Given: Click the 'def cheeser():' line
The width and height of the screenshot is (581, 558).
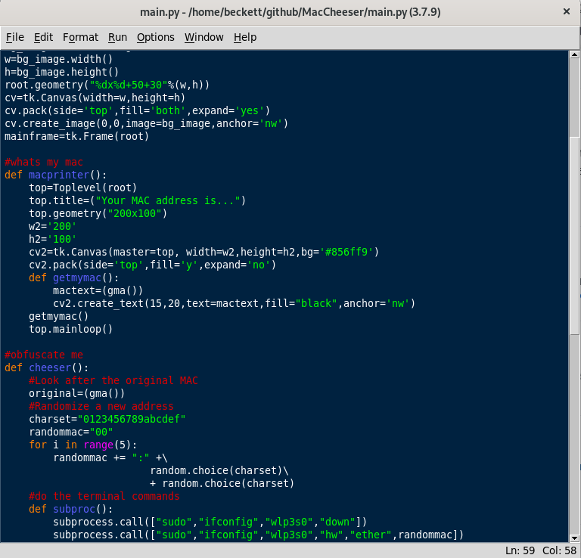Looking at the screenshot, I should pyautogui.click(x=47, y=368).
